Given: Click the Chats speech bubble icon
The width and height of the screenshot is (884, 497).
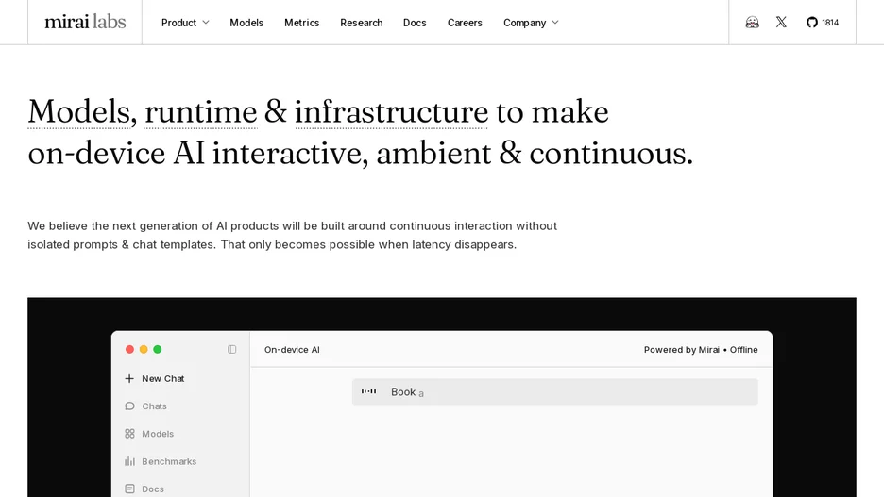Looking at the screenshot, I should pos(129,406).
